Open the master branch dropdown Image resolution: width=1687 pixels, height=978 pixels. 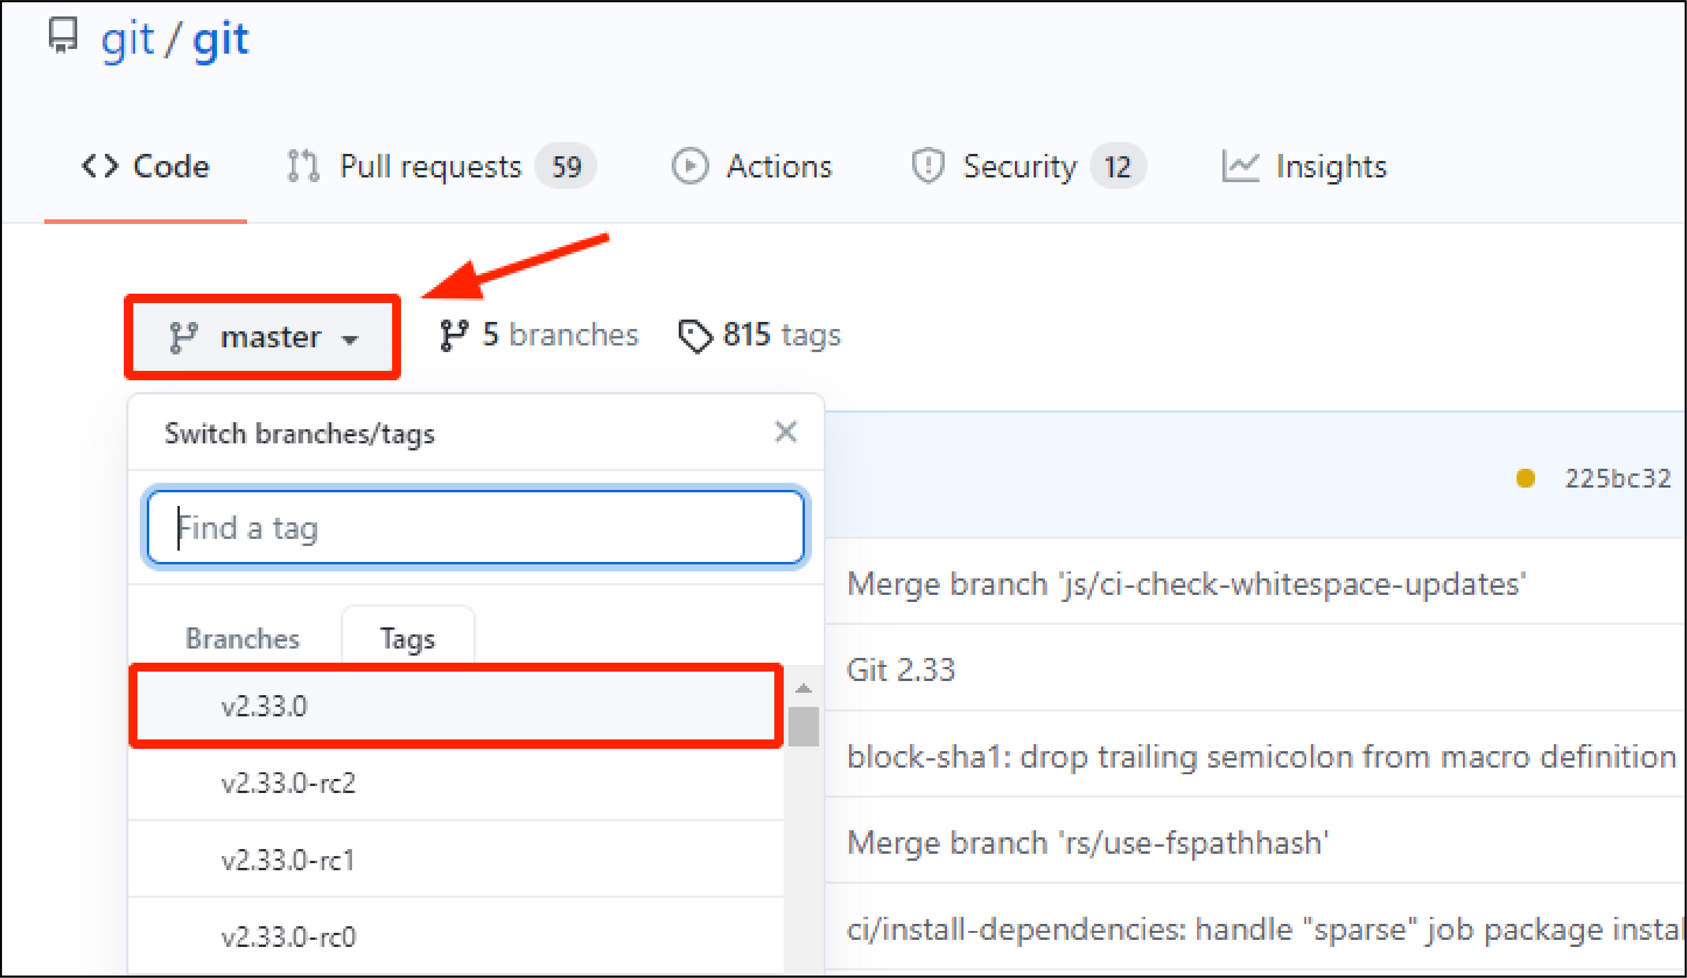[263, 337]
